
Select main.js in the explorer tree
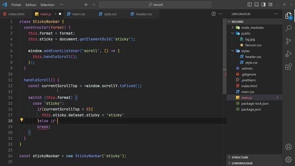[247, 97]
